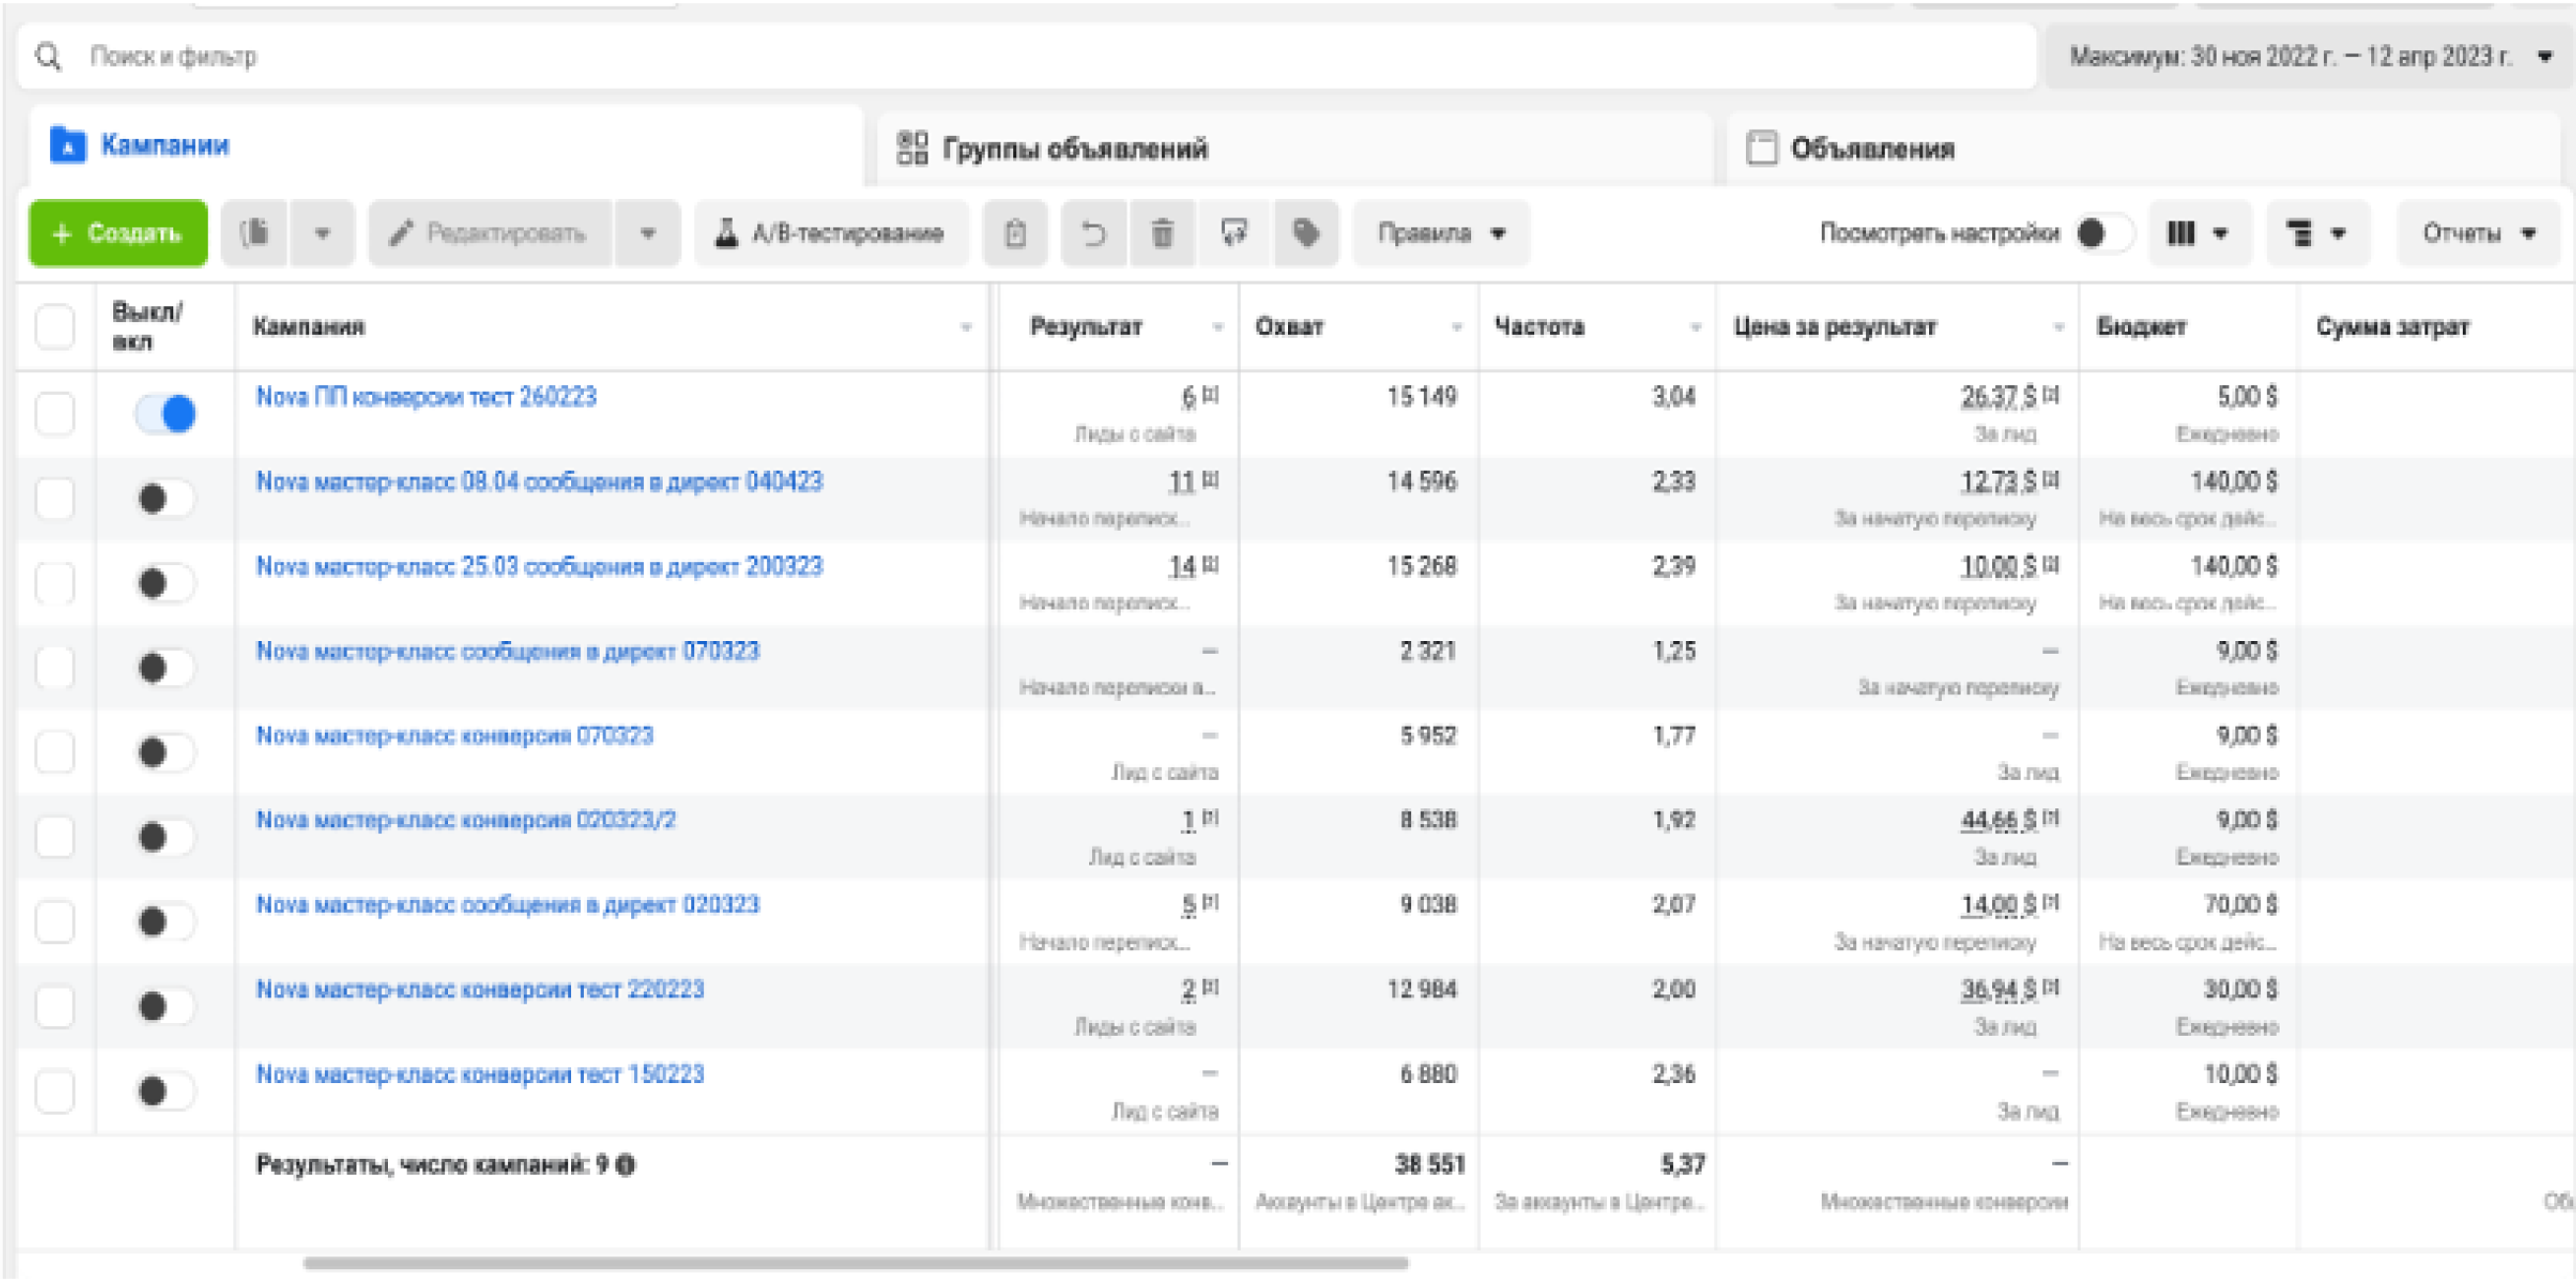2576x1282 pixels.
Task: Click the clipboard paste icon
Action: [1015, 234]
